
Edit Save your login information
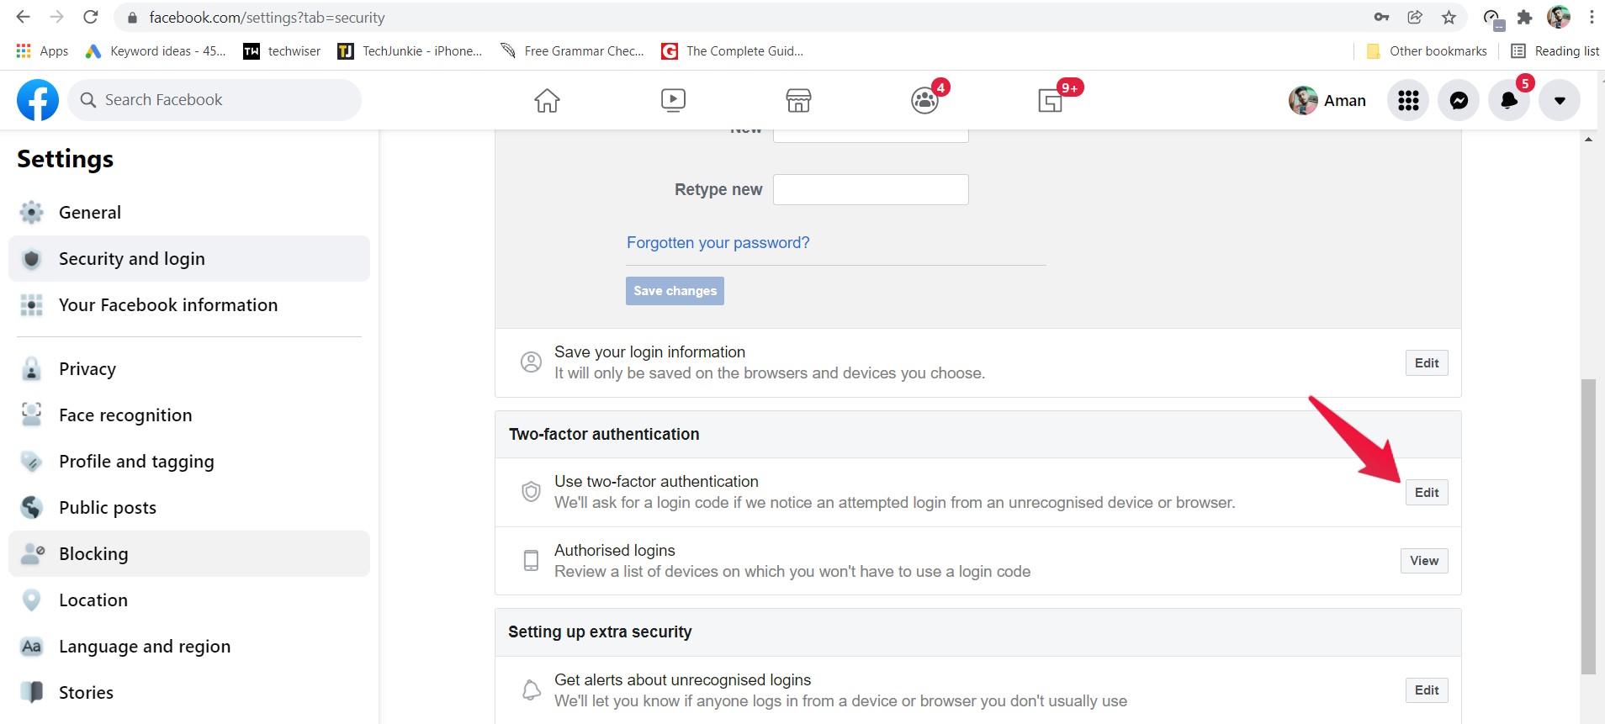1427,363
